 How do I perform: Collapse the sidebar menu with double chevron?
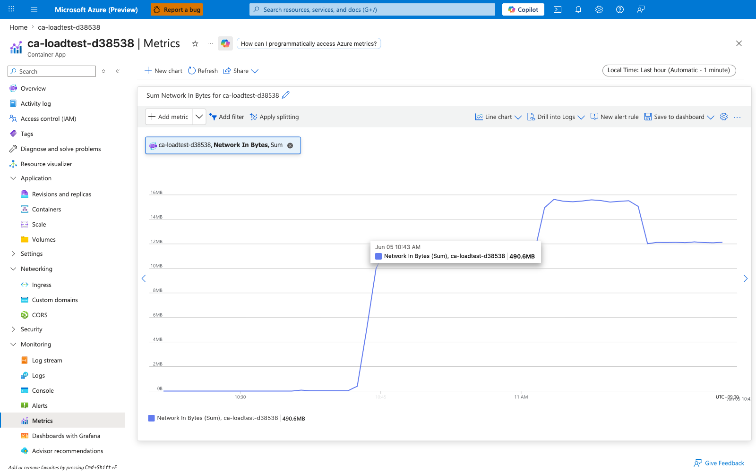(118, 71)
